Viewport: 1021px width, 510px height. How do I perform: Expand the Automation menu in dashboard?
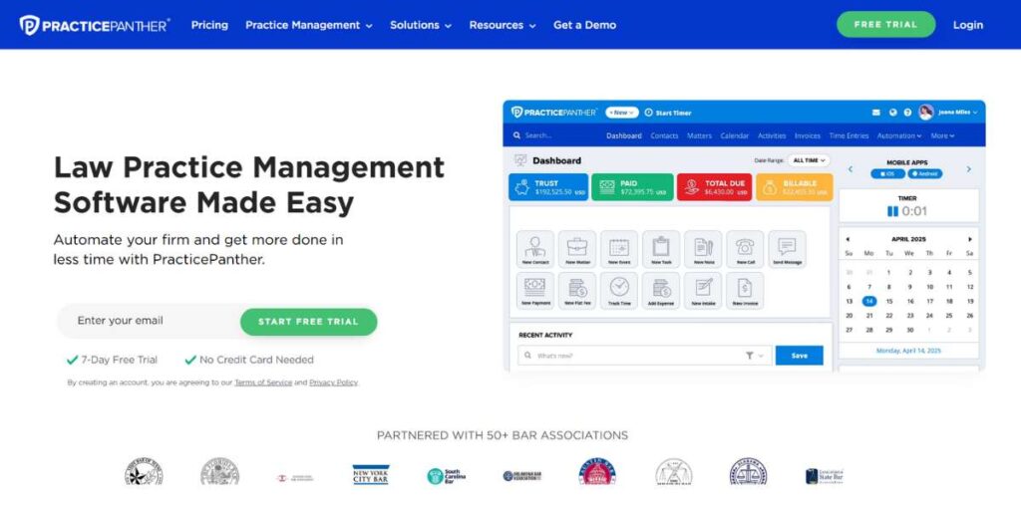point(899,135)
